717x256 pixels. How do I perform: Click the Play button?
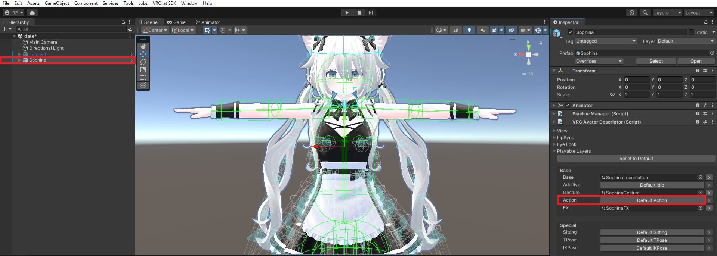coord(347,13)
